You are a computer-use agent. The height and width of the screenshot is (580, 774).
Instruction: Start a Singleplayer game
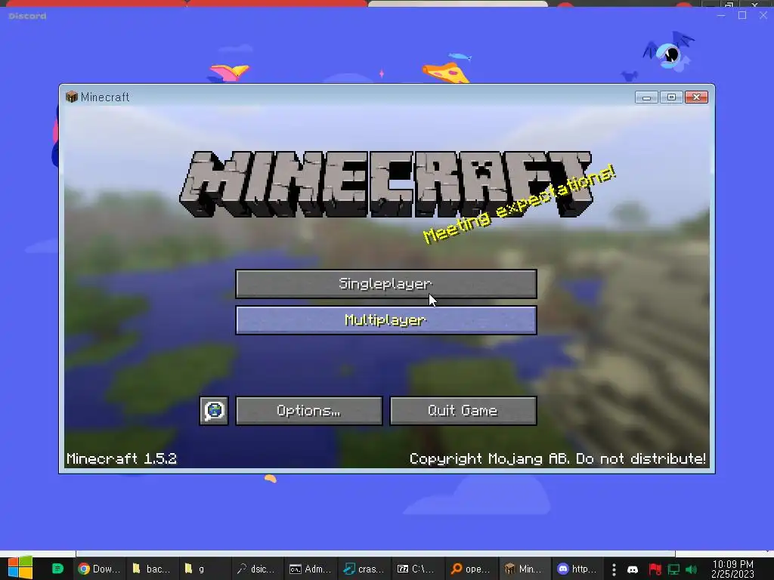tap(386, 284)
